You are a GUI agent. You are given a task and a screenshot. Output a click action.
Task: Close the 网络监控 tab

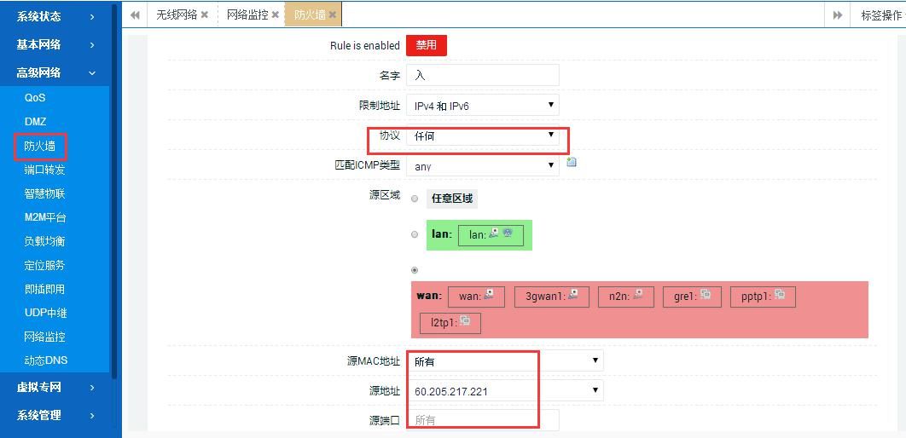275,15
